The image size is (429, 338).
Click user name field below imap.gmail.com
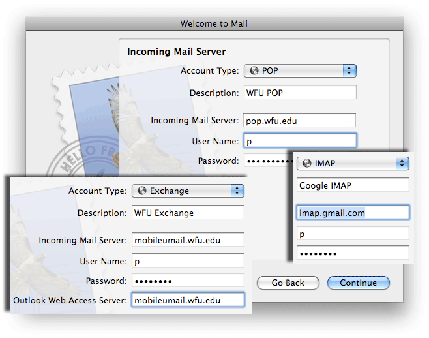(353, 234)
